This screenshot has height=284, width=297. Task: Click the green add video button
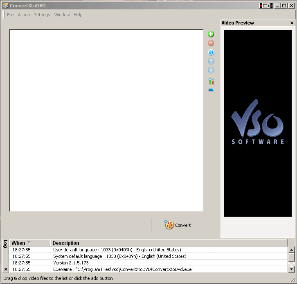pyautogui.click(x=211, y=34)
